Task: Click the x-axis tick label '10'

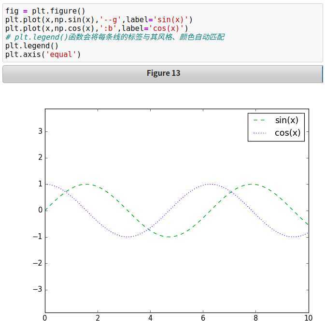Action: coord(309,318)
